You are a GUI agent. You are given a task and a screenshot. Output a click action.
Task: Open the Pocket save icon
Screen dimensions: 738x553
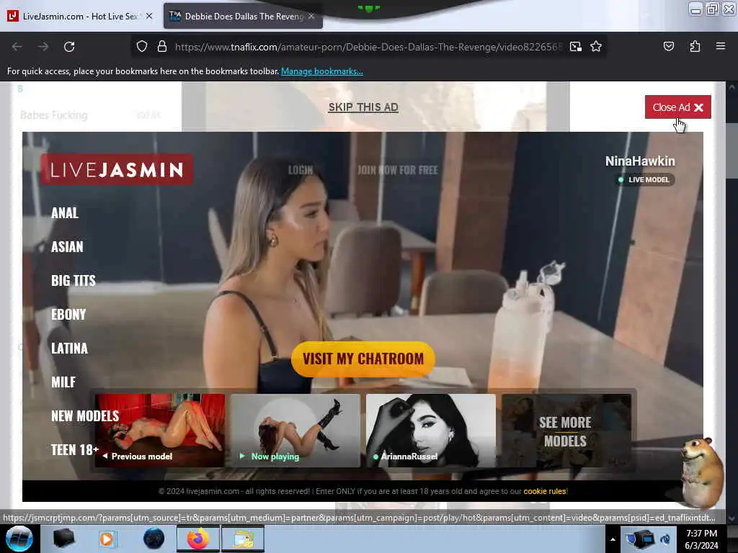click(x=668, y=46)
